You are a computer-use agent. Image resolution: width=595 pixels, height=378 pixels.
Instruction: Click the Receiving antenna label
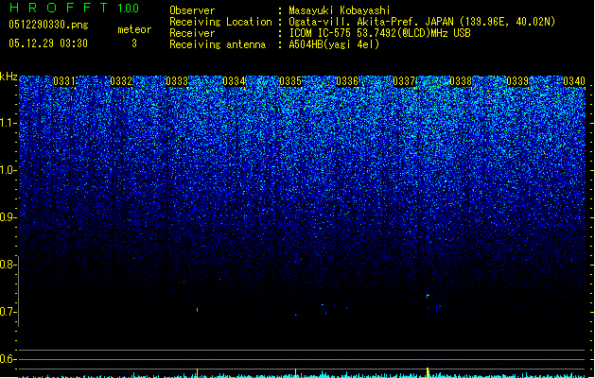pyautogui.click(x=218, y=44)
